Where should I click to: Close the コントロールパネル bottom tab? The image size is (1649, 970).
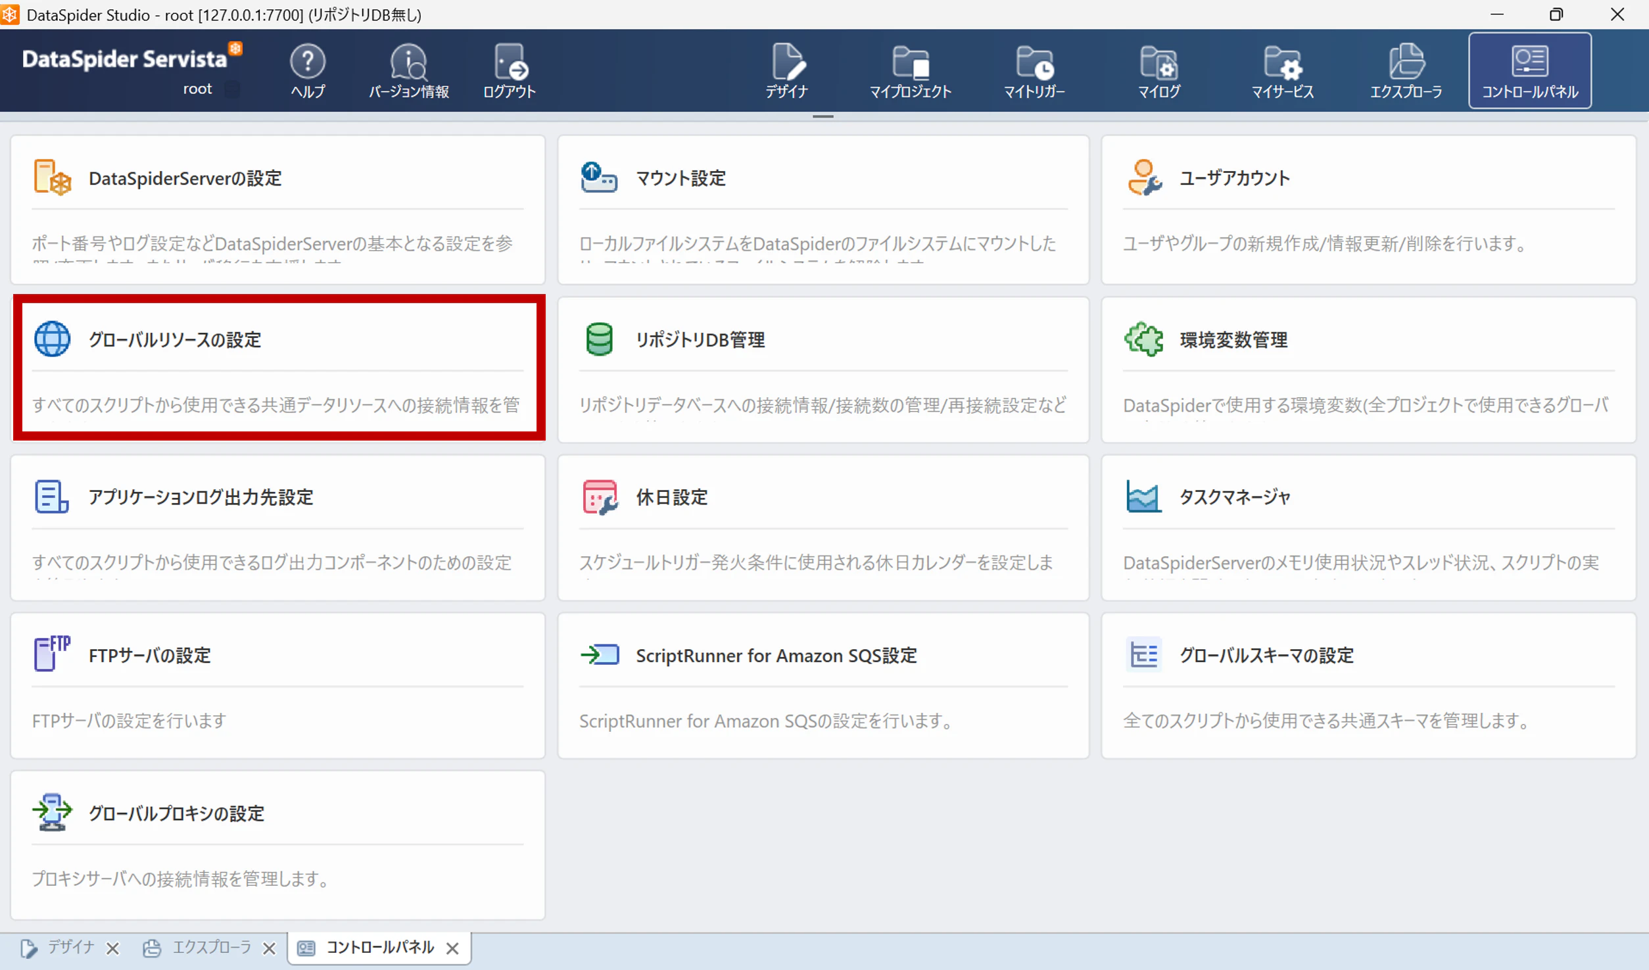click(452, 948)
